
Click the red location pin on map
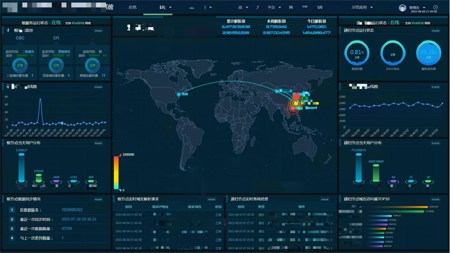tap(296, 96)
